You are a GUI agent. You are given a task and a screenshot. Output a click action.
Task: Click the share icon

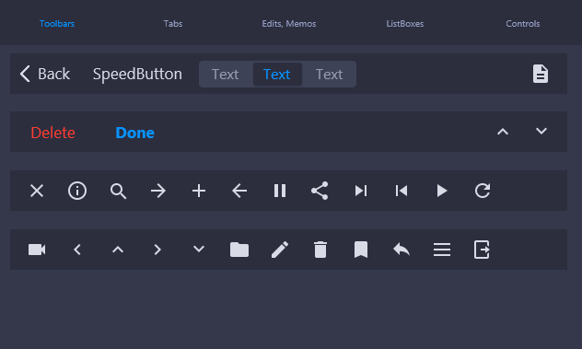click(320, 191)
